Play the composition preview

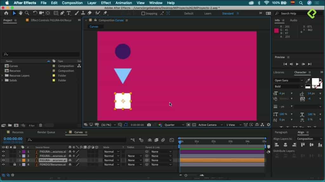click(297, 64)
